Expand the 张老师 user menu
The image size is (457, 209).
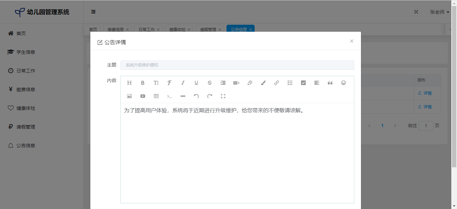439,12
